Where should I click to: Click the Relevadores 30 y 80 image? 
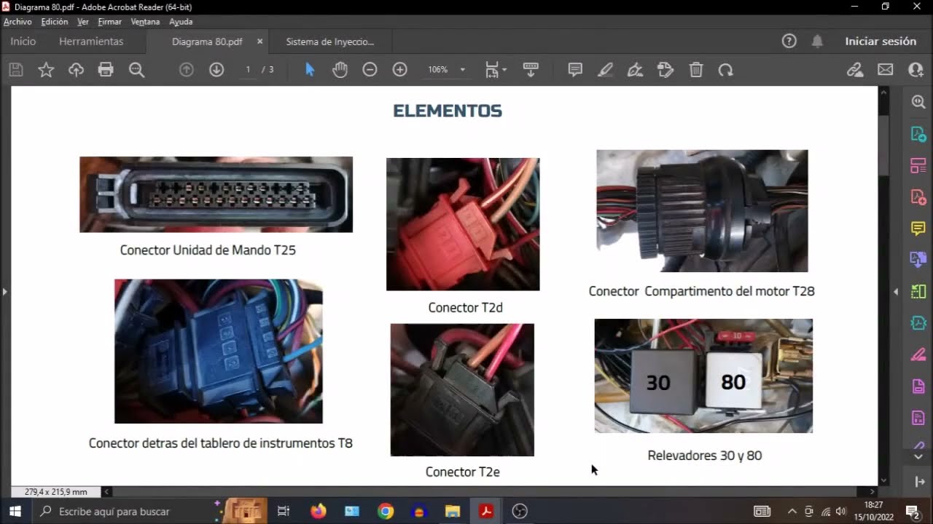click(x=703, y=376)
